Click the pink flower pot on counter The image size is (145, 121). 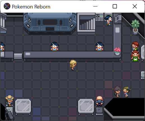[117, 51]
